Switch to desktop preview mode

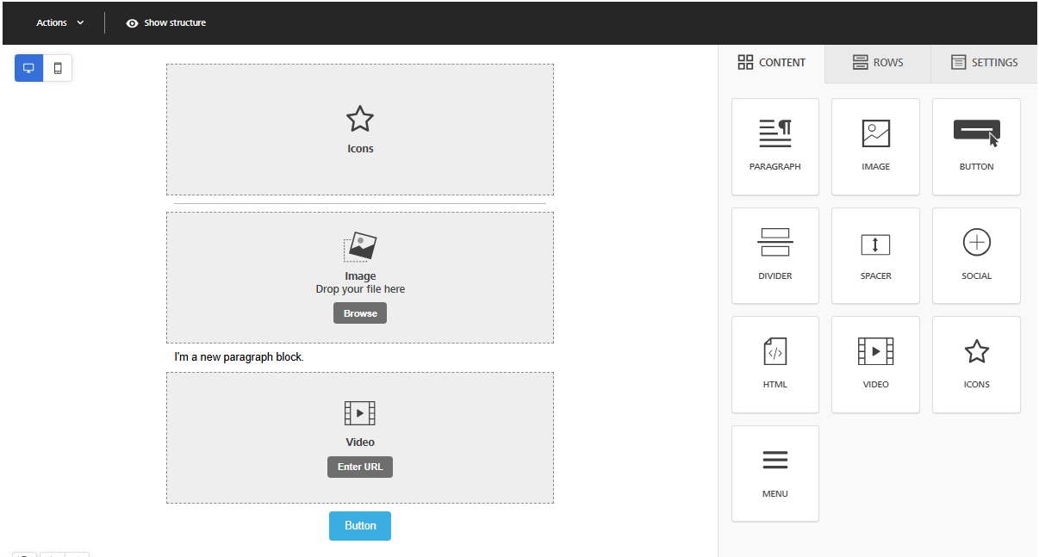(x=28, y=67)
